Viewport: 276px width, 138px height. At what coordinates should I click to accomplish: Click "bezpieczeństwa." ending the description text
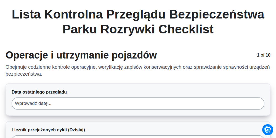[24, 74]
